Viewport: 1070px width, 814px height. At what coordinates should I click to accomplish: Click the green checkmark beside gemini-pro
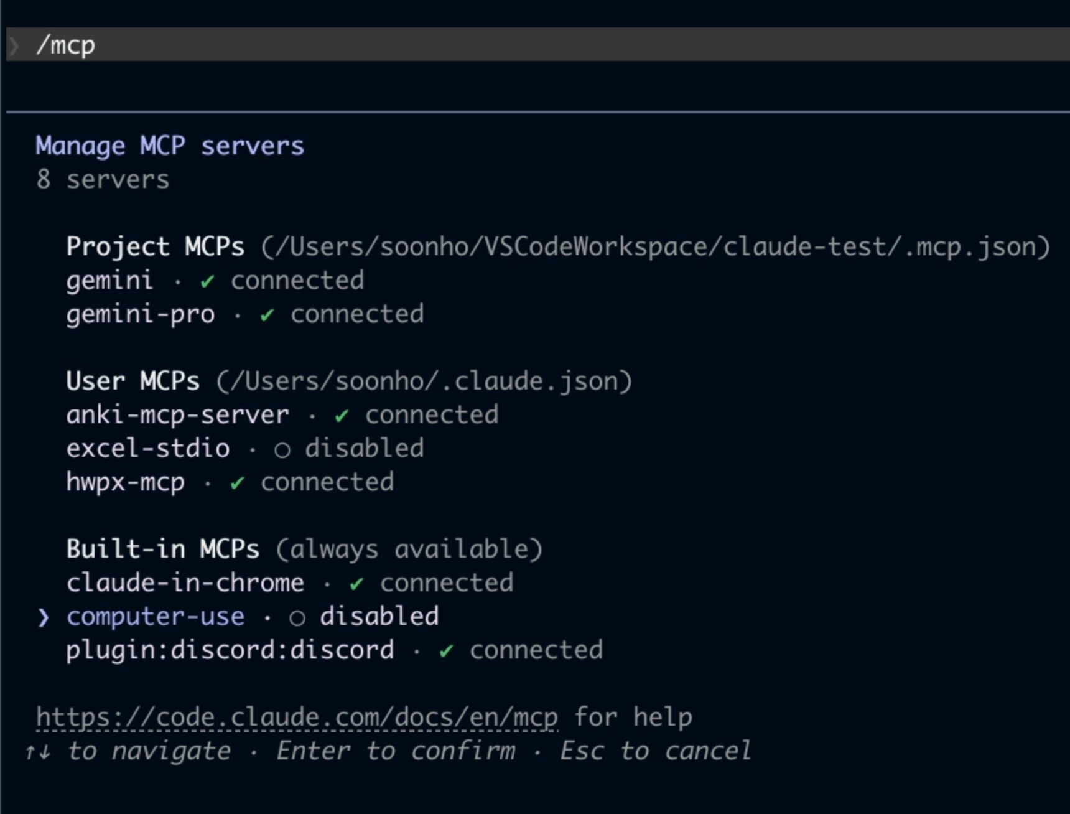267,315
